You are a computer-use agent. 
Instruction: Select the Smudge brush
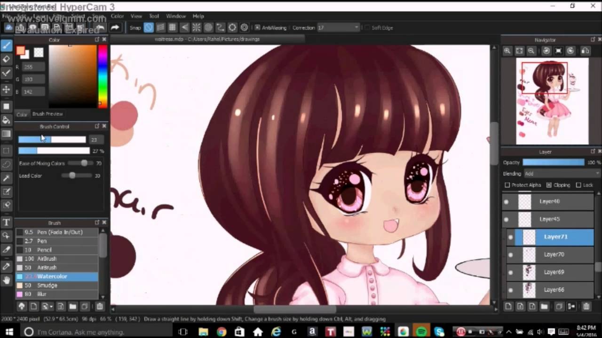(56, 285)
